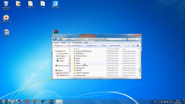The width and height of the screenshot is (185, 104).
Task: Open the Incluir en biblioteca dropdown
Action: pyautogui.click(x=75, y=46)
